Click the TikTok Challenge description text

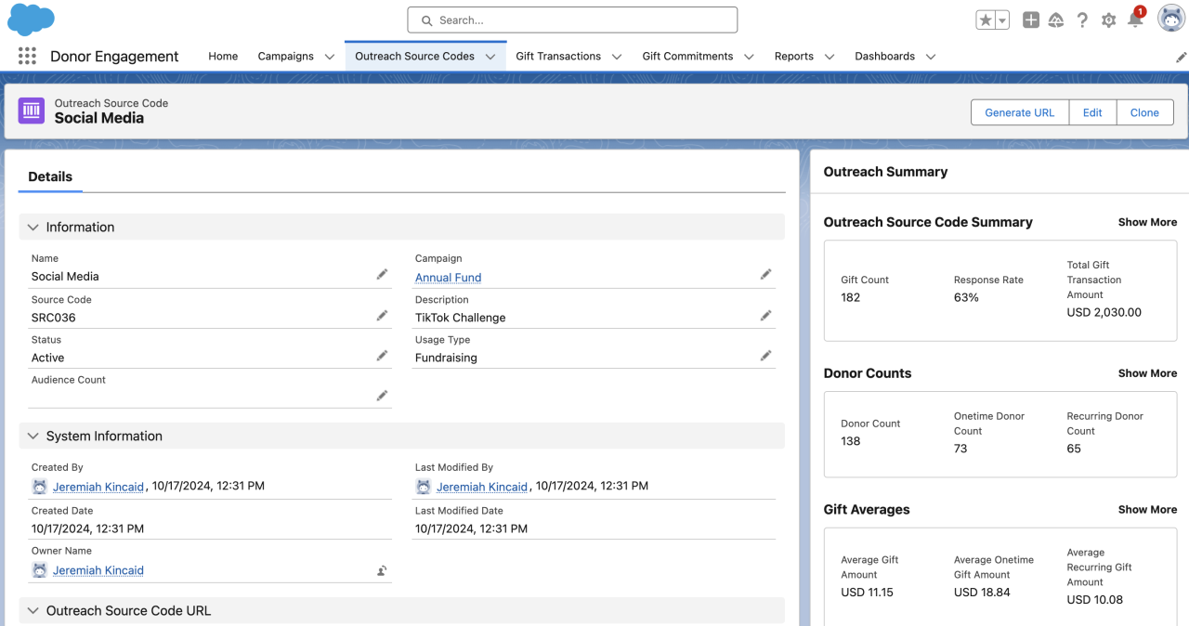(461, 318)
